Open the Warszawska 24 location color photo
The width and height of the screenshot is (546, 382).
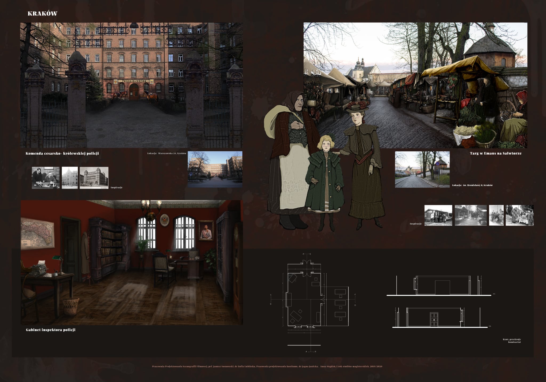pyautogui.click(x=215, y=169)
